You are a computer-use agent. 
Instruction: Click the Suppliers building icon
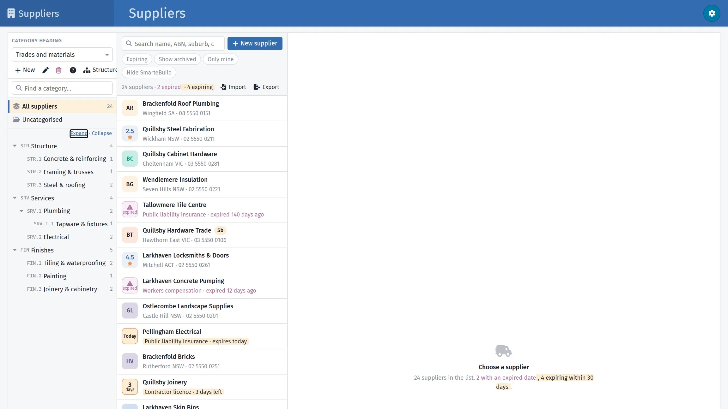pos(11,13)
